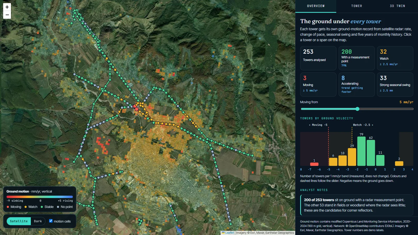The height and width of the screenshot is (235, 418).
Task: Click the Watch legend yellow dot
Action: tap(26, 207)
